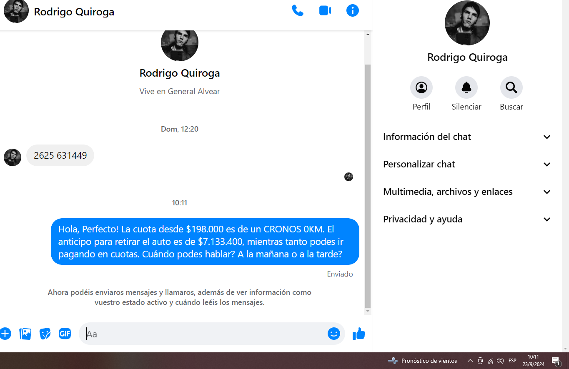Attach a photo using the image icon
This screenshot has width=569, height=369.
25,334
